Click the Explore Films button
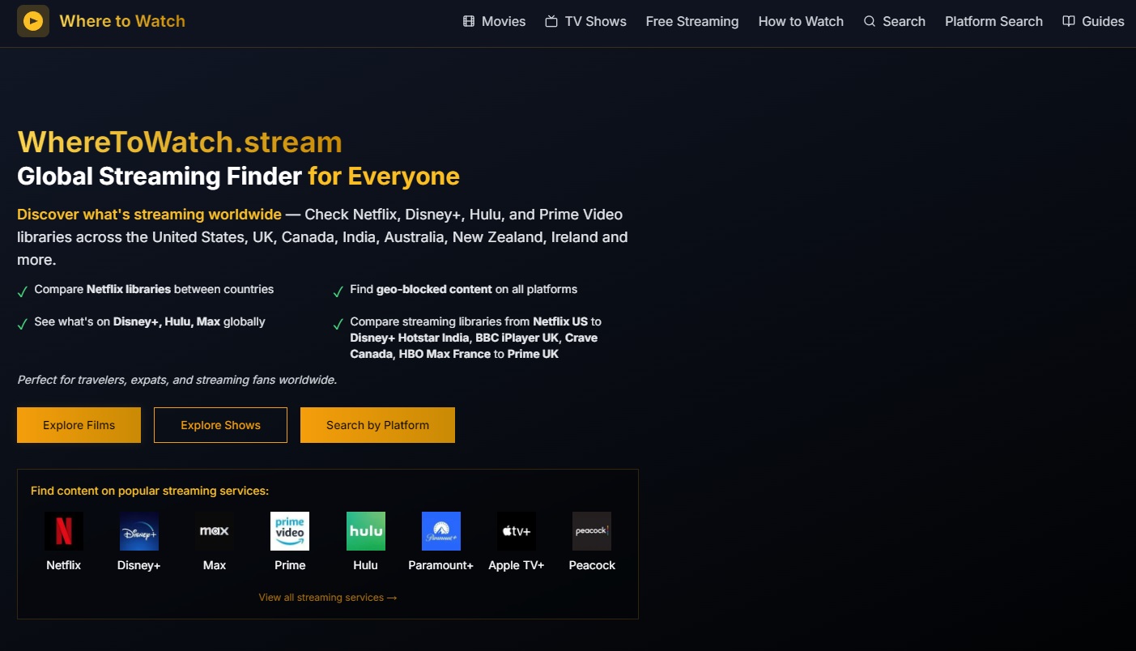The height and width of the screenshot is (651, 1136). [x=79, y=425]
